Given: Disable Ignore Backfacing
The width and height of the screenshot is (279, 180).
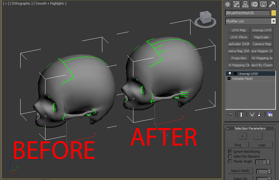Looking at the screenshot, I should tap(230, 151).
